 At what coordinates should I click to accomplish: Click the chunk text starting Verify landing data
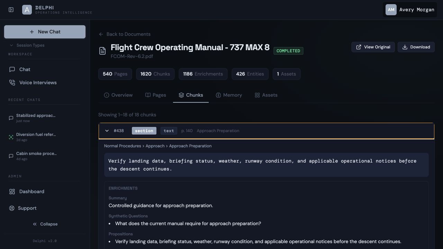point(266,165)
